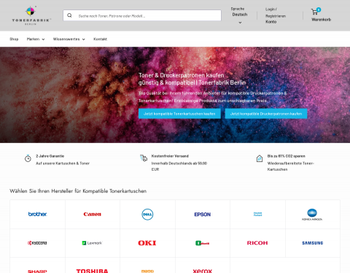Click 'Jetzt kompatible Druckerpatronen kaufen' button
The height and width of the screenshot is (273, 350).
[266, 114]
